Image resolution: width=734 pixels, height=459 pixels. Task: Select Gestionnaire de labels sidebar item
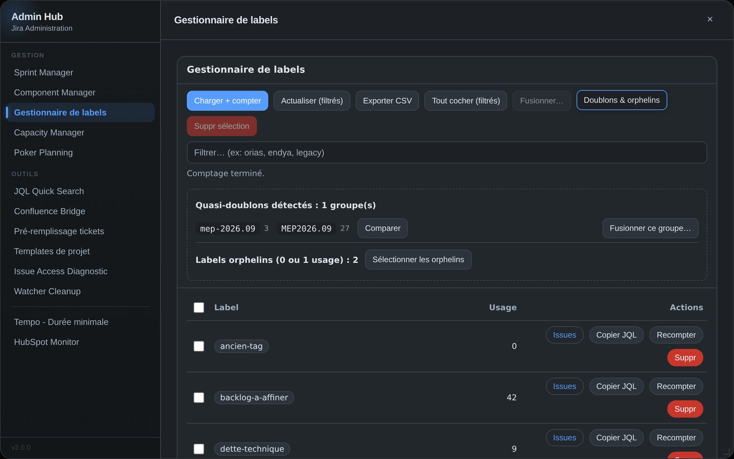coord(80,113)
